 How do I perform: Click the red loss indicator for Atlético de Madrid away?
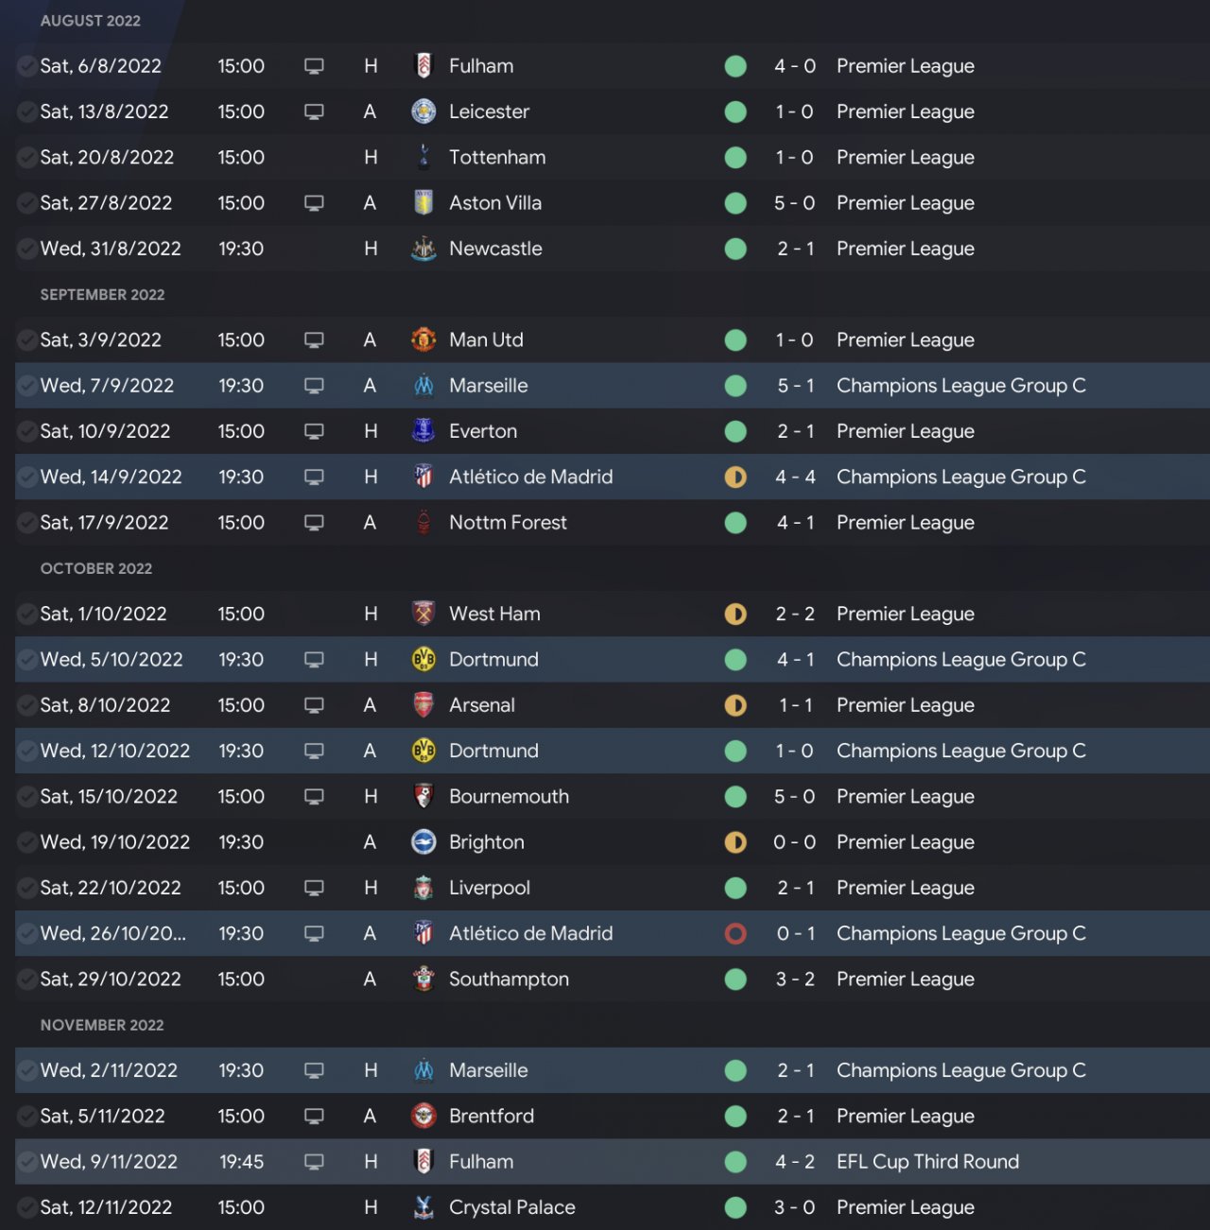point(735,934)
